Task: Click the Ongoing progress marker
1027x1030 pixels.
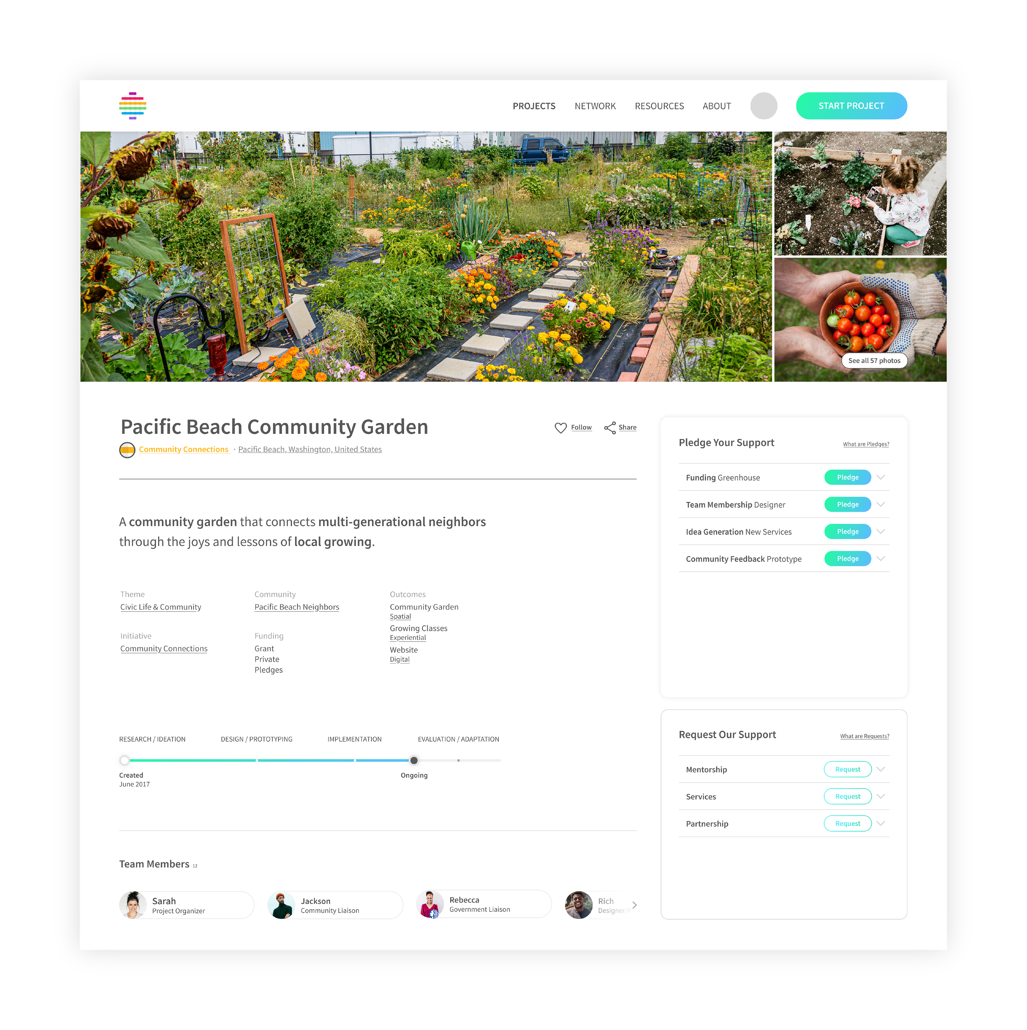Action: pos(413,761)
